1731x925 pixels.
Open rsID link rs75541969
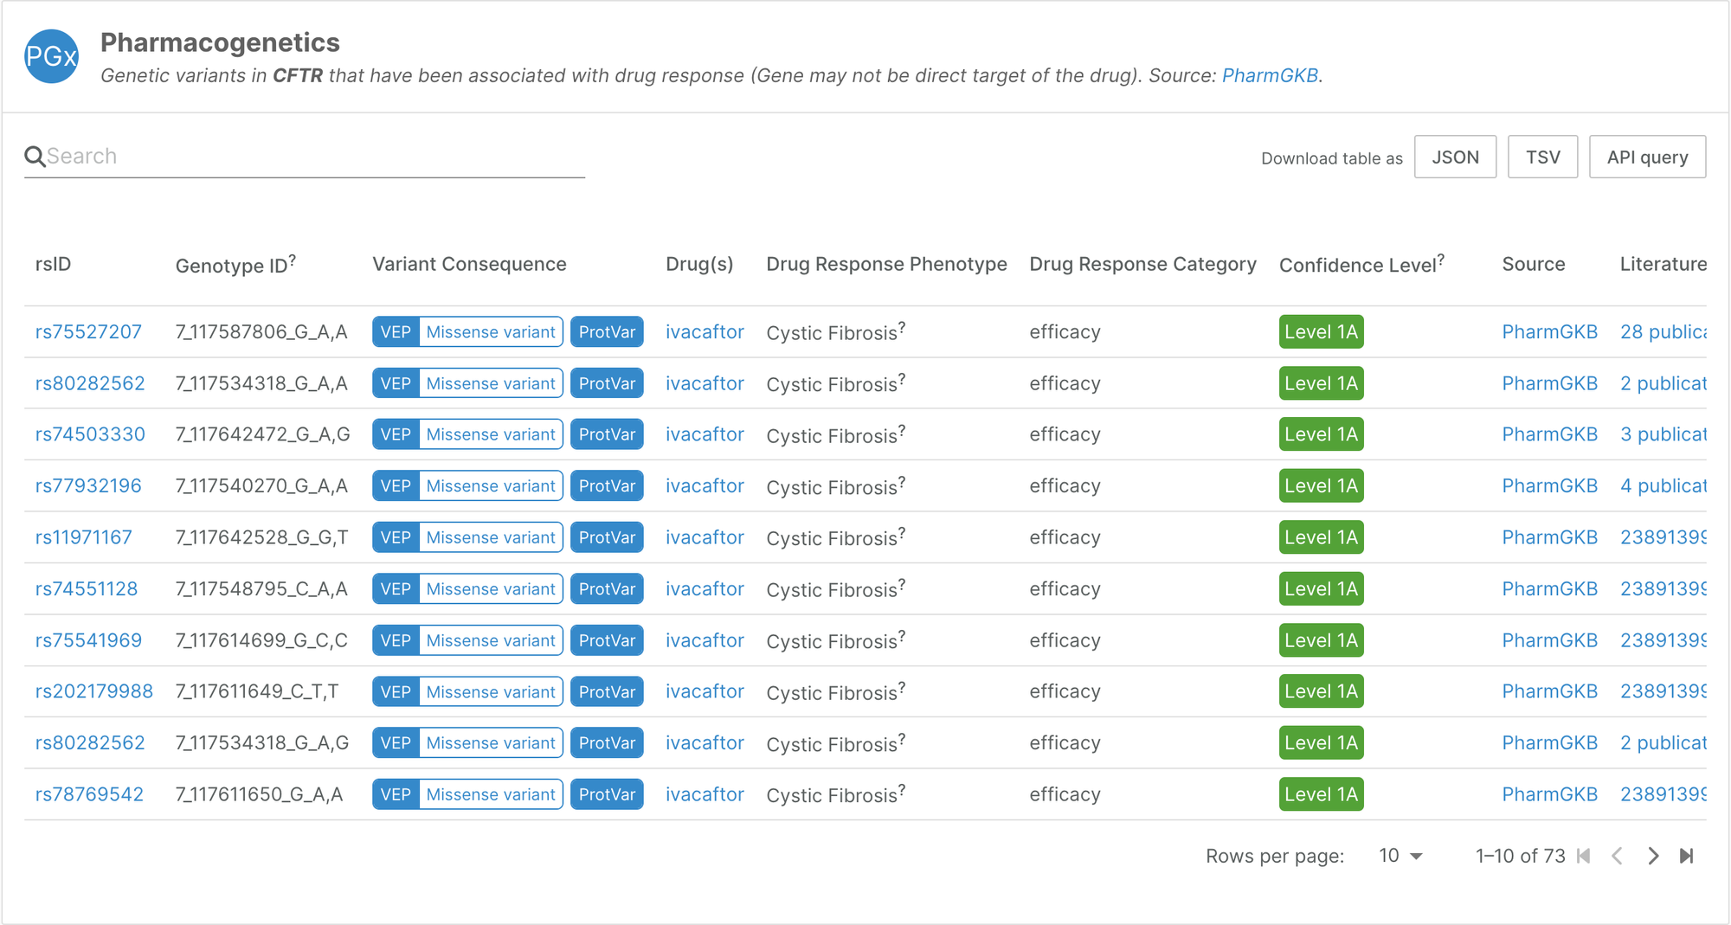[88, 640]
